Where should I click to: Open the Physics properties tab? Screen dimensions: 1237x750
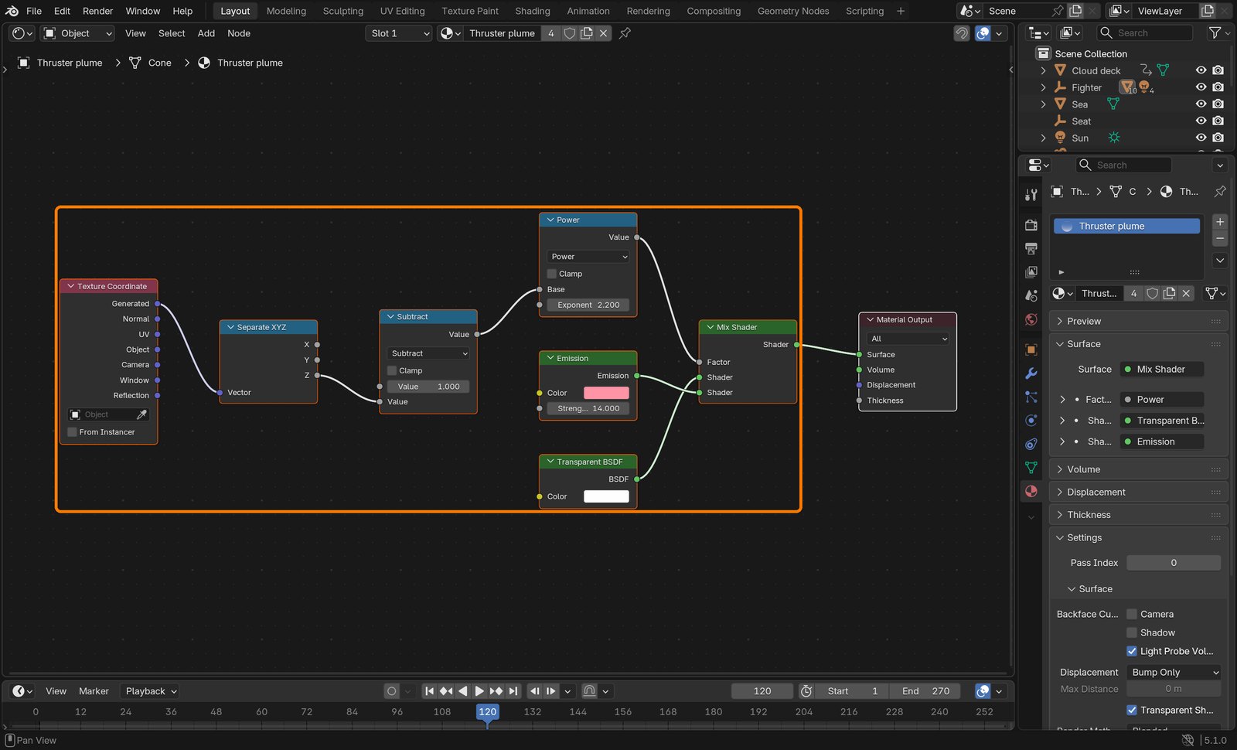1031,421
